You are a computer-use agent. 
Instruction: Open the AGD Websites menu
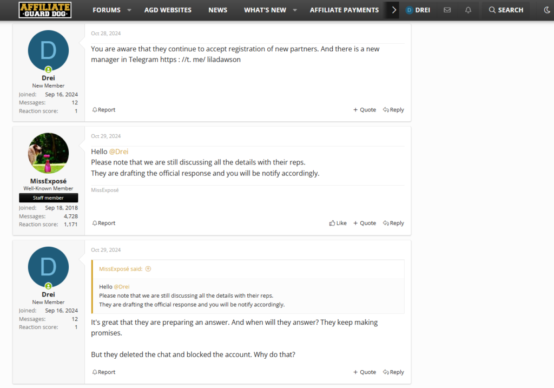coord(168,10)
